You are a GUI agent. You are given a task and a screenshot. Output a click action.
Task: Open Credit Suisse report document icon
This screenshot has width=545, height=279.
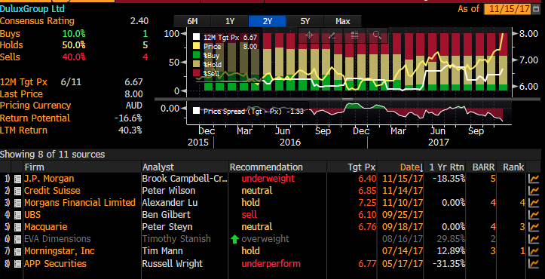(17, 192)
